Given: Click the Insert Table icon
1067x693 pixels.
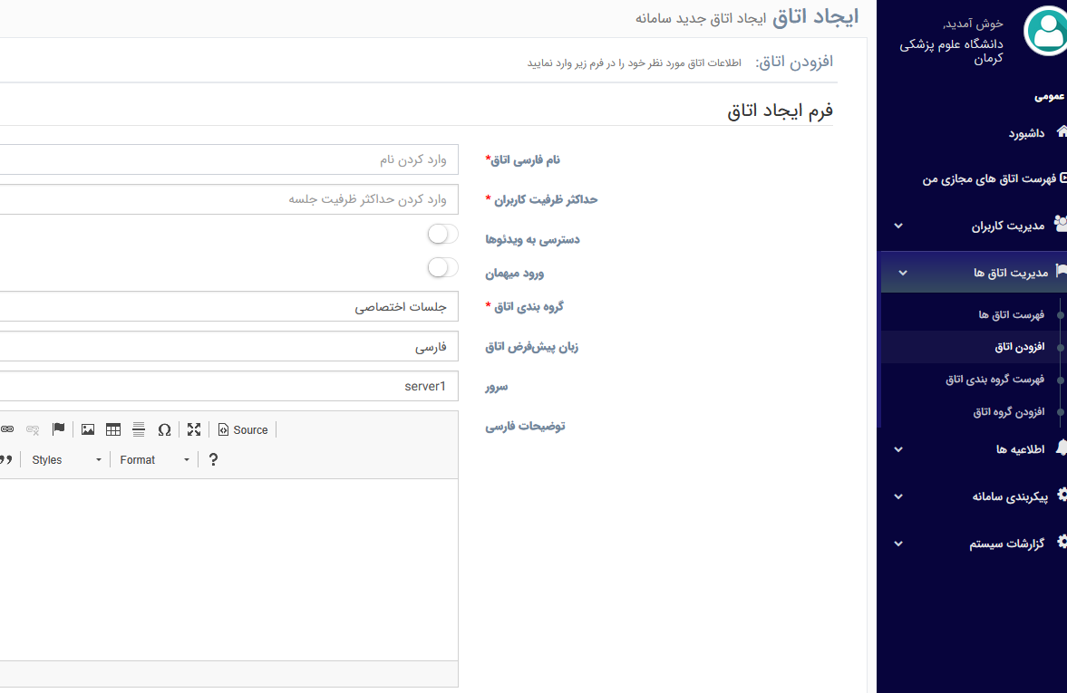Looking at the screenshot, I should point(113,429).
